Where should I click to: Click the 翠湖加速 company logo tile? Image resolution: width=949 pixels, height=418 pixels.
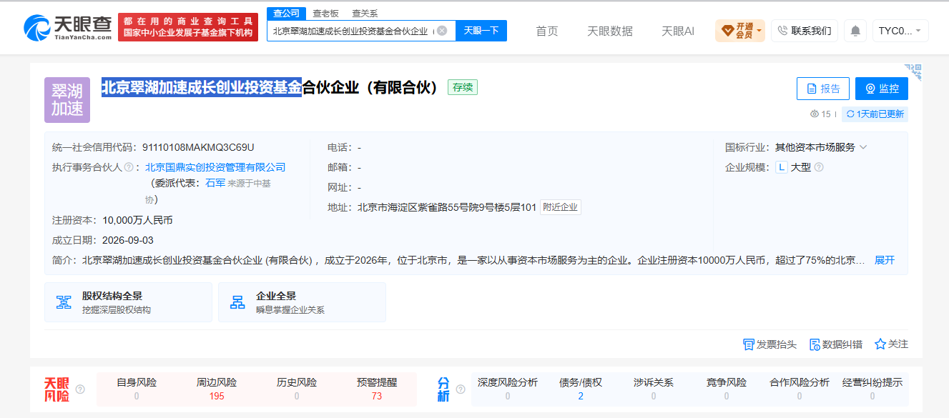click(67, 100)
